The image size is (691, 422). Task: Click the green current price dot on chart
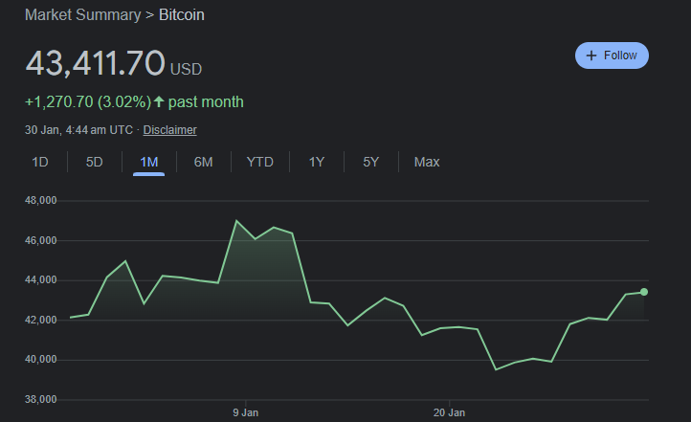coord(644,292)
